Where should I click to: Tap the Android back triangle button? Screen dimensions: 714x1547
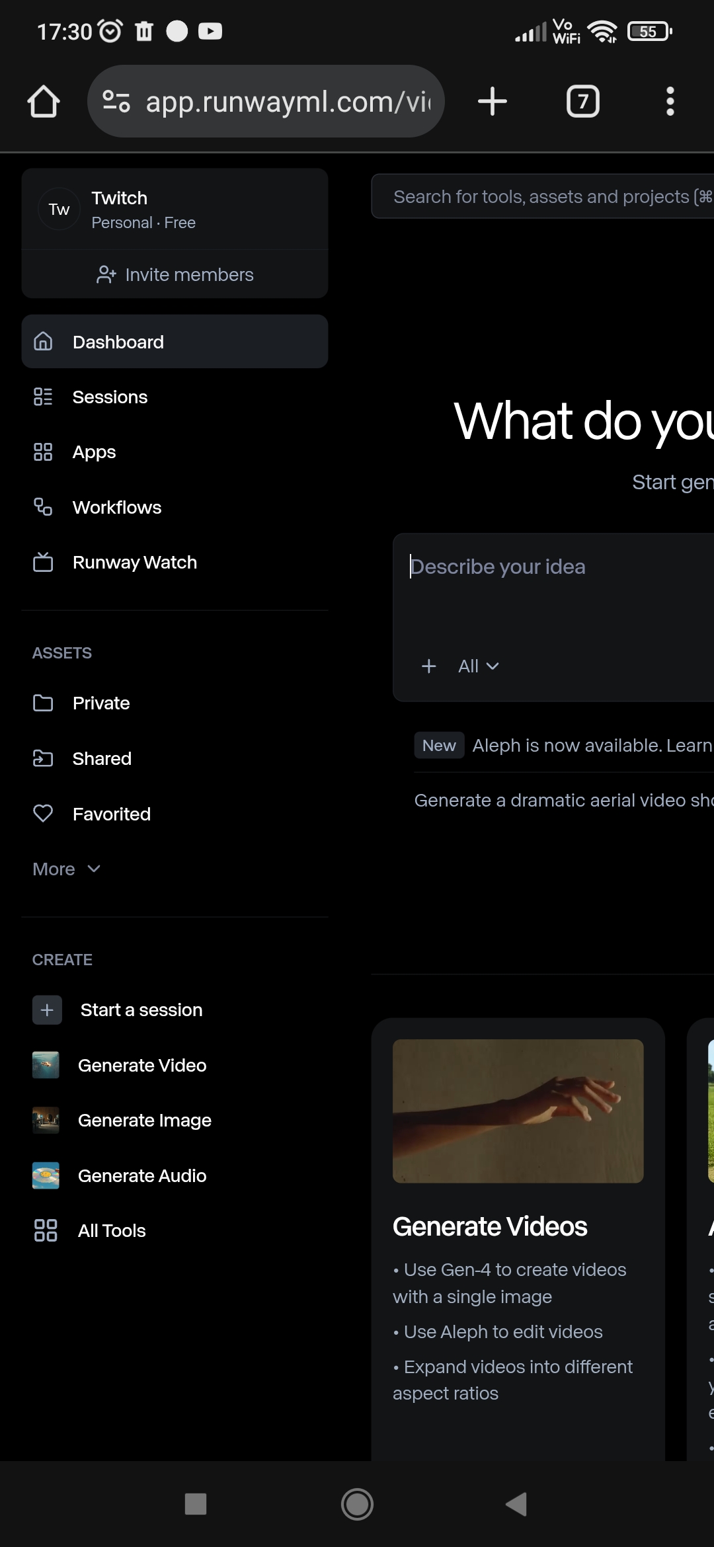(516, 1504)
